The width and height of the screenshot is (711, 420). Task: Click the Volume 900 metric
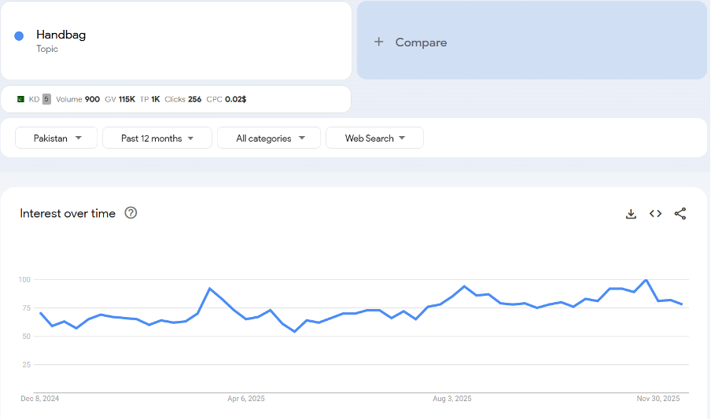pos(78,99)
